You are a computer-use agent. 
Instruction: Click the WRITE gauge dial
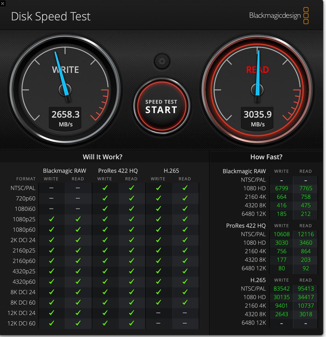pos(65,90)
